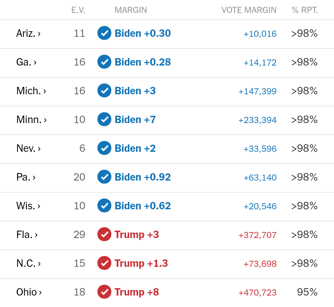Click the blue checkmark icon in Georgia row
The height and width of the screenshot is (307, 334).
[104, 62]
